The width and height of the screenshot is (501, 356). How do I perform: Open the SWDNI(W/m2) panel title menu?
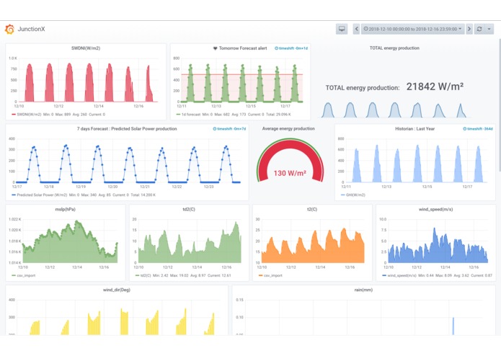tap(86, 48)
